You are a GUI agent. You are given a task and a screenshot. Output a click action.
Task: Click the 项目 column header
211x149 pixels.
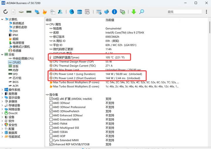(x=49, y=20)
